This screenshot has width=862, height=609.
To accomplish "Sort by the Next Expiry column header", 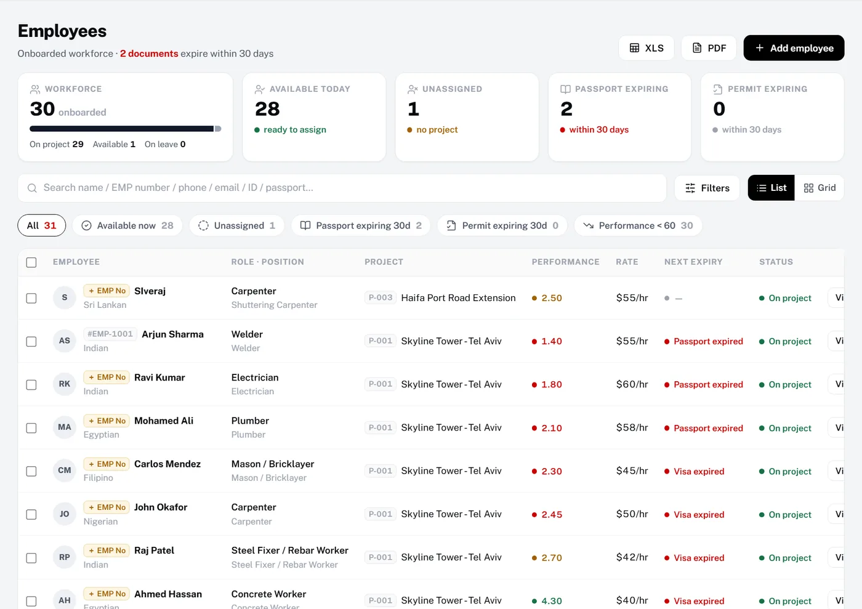I will (693, 262).
